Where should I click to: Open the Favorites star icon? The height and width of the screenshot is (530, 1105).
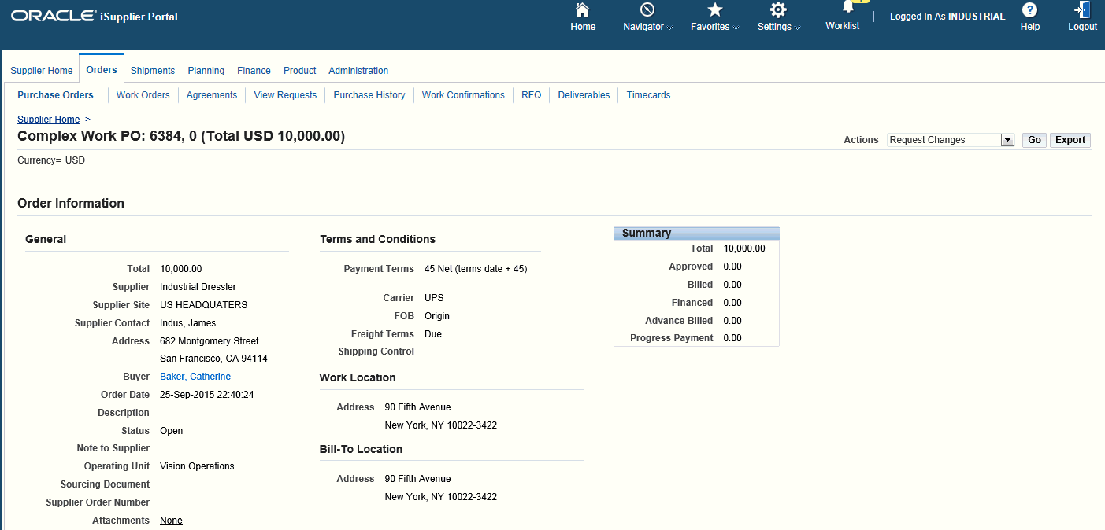click(715, 9)
